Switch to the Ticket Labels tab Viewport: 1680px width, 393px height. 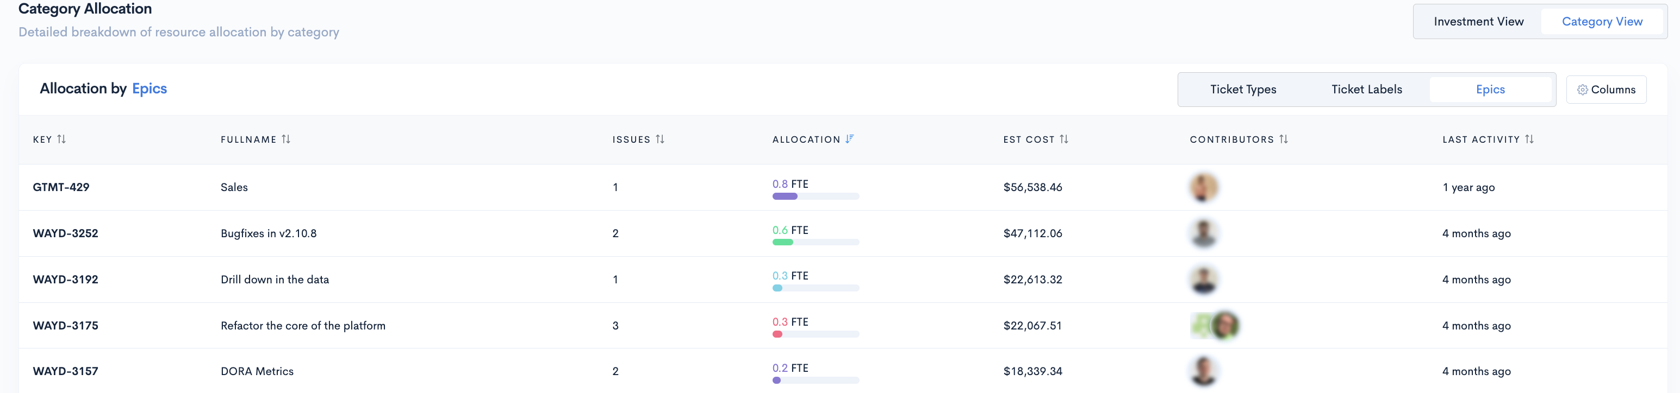(1366, 90)
